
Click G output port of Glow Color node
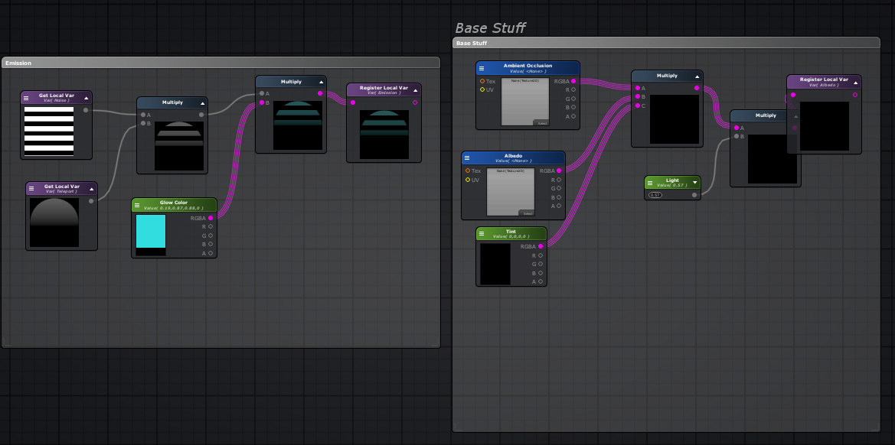click(x=211, y=235)
